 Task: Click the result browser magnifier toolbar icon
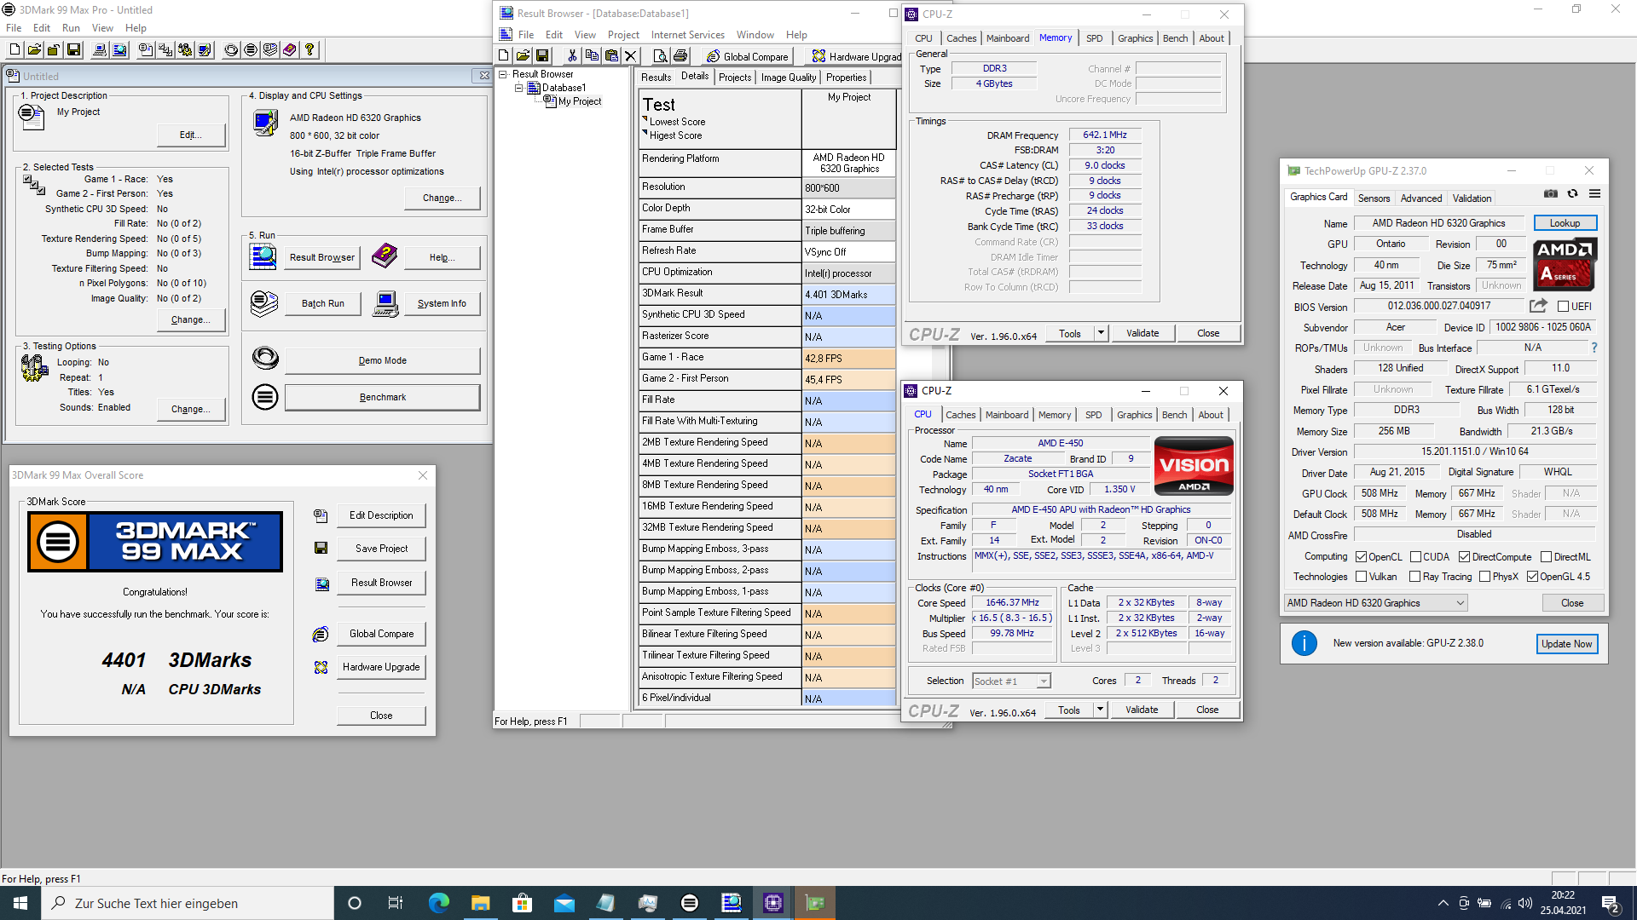(120, 50)
